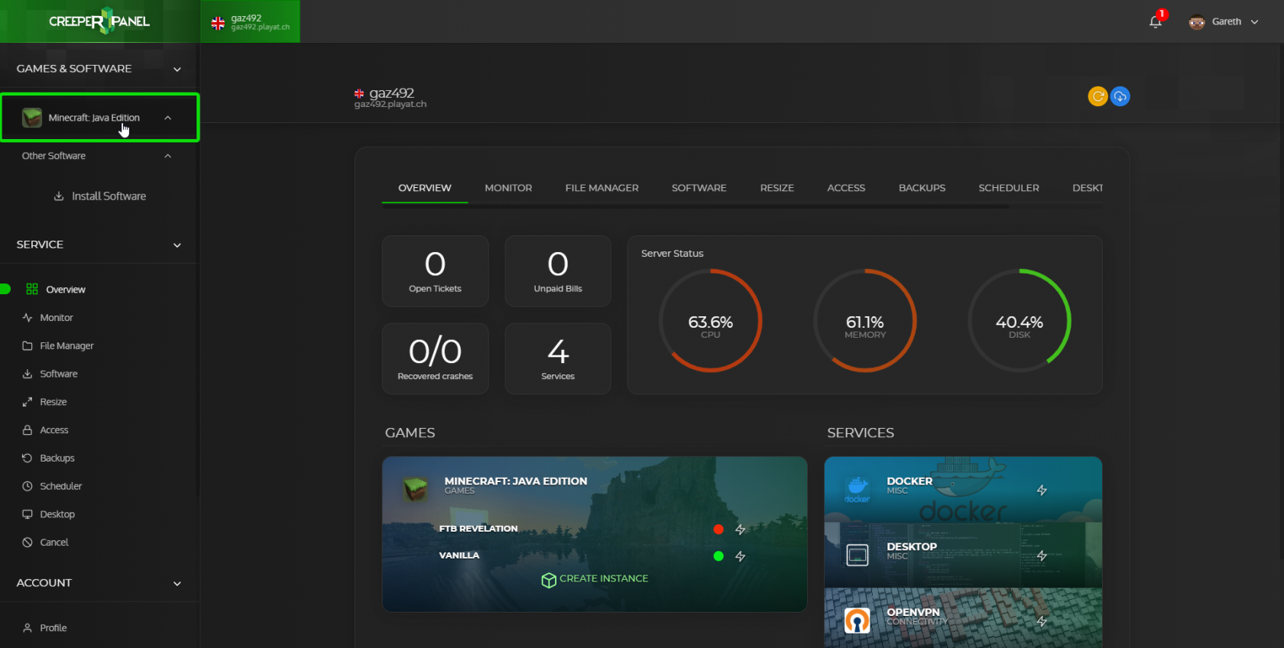Click the gaz492.playat.ch address under heading
This screenshot has height=648, width=1284.
click(391, 105)
